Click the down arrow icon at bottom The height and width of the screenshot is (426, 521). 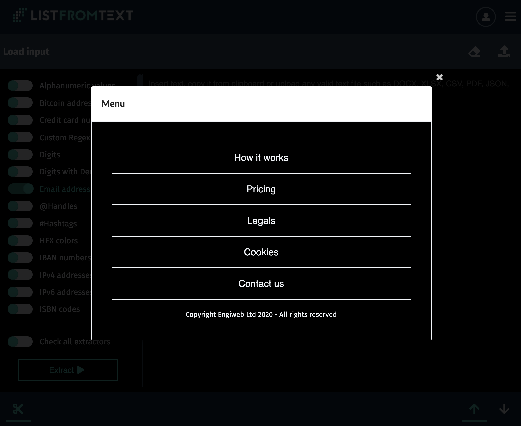tap(504, 409)
